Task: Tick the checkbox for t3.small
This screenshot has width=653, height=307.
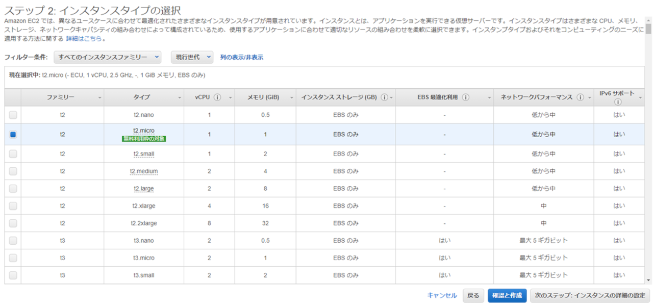Action: click(13, 275)
